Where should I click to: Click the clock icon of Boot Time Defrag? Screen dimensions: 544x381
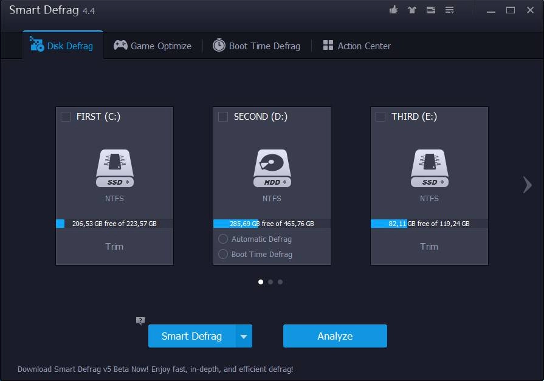tap(219, 45)
